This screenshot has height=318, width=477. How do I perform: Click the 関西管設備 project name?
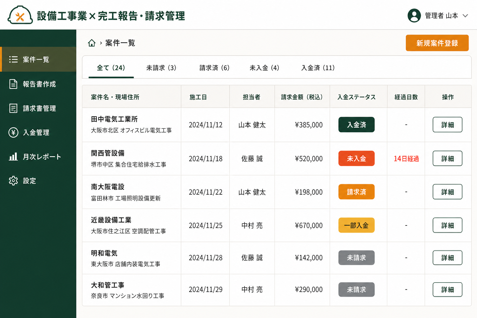pyautogui.click(x=108, y=153)
